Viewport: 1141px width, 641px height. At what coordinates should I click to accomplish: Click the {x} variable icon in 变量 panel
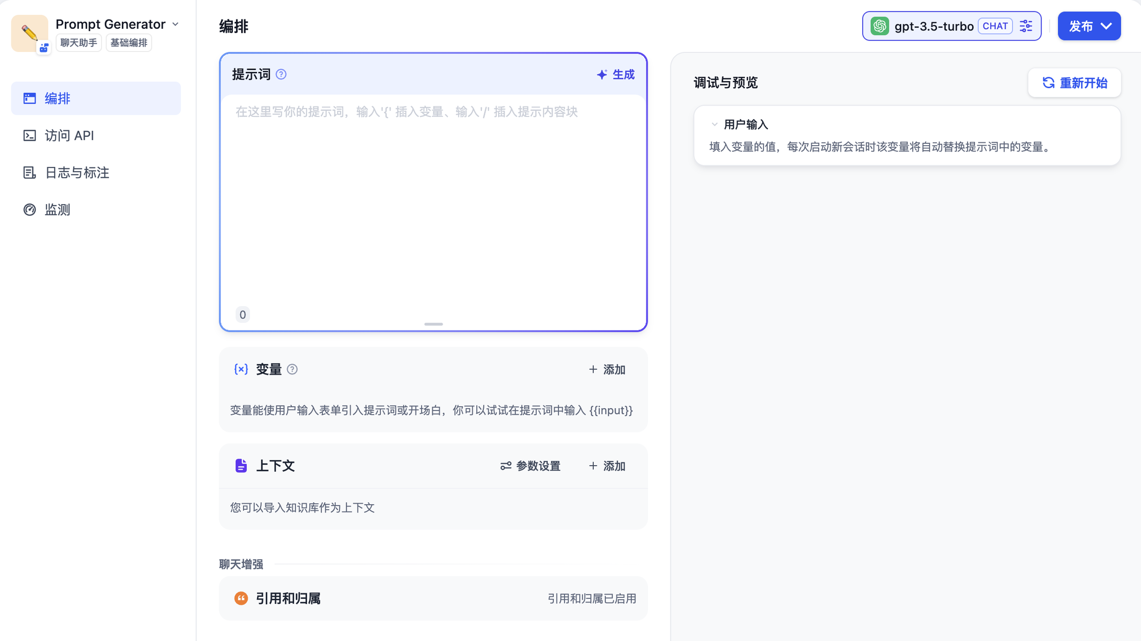(x=241, y=369)
